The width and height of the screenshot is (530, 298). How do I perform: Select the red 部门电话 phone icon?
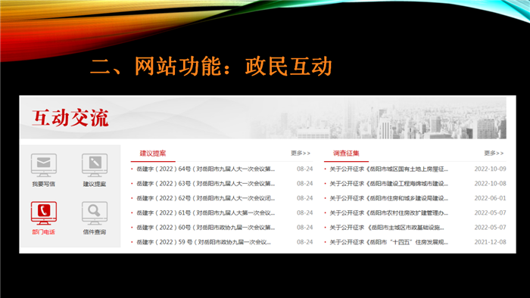click(44, 213)
